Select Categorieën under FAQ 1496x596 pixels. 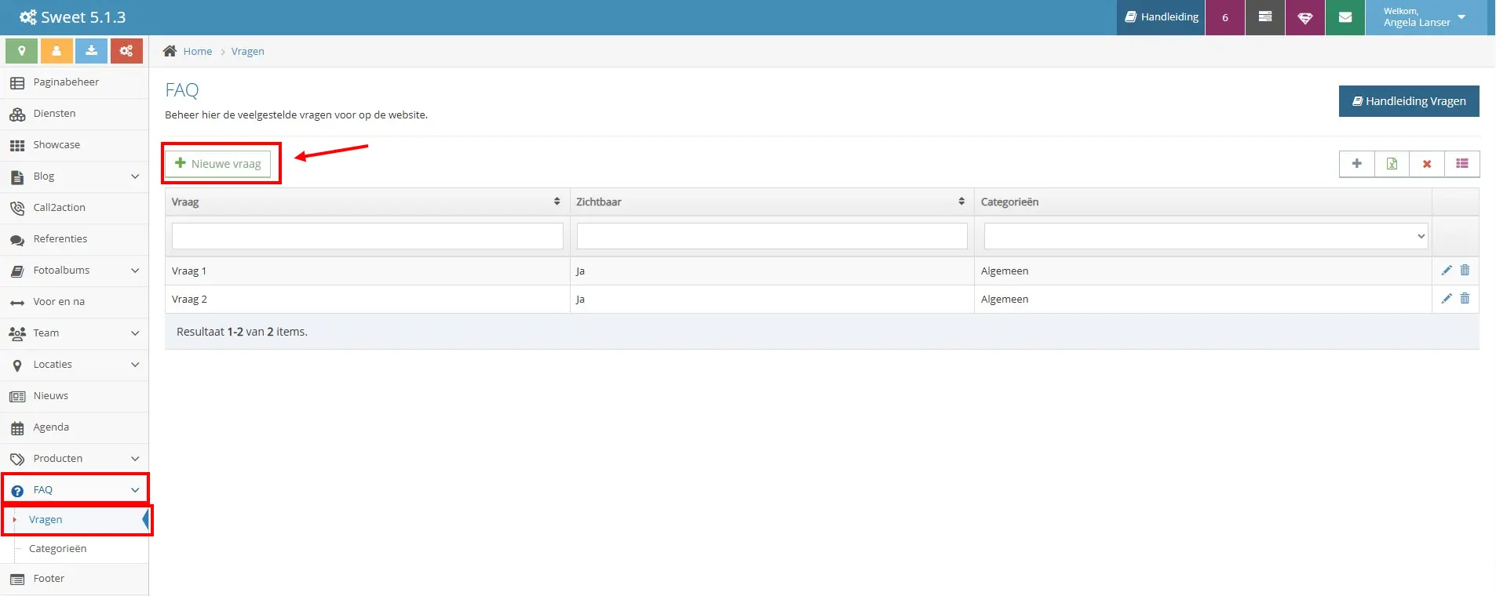click(x=58, y=549)
